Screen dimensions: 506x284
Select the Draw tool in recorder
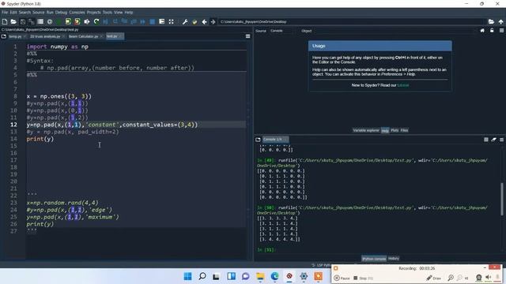434,278
